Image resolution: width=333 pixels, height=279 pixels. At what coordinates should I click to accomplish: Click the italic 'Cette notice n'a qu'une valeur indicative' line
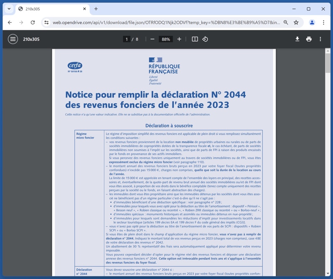[137, 114]
